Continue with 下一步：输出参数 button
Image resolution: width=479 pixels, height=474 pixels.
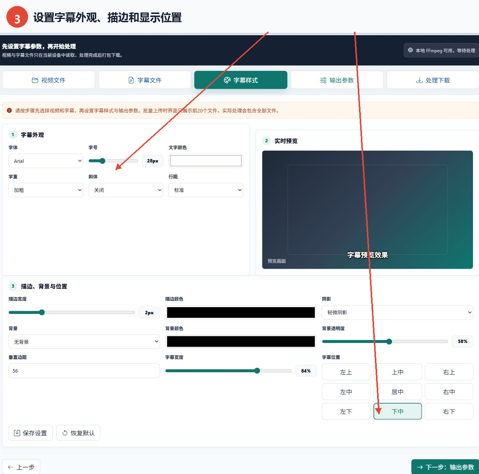click(445, 467)
